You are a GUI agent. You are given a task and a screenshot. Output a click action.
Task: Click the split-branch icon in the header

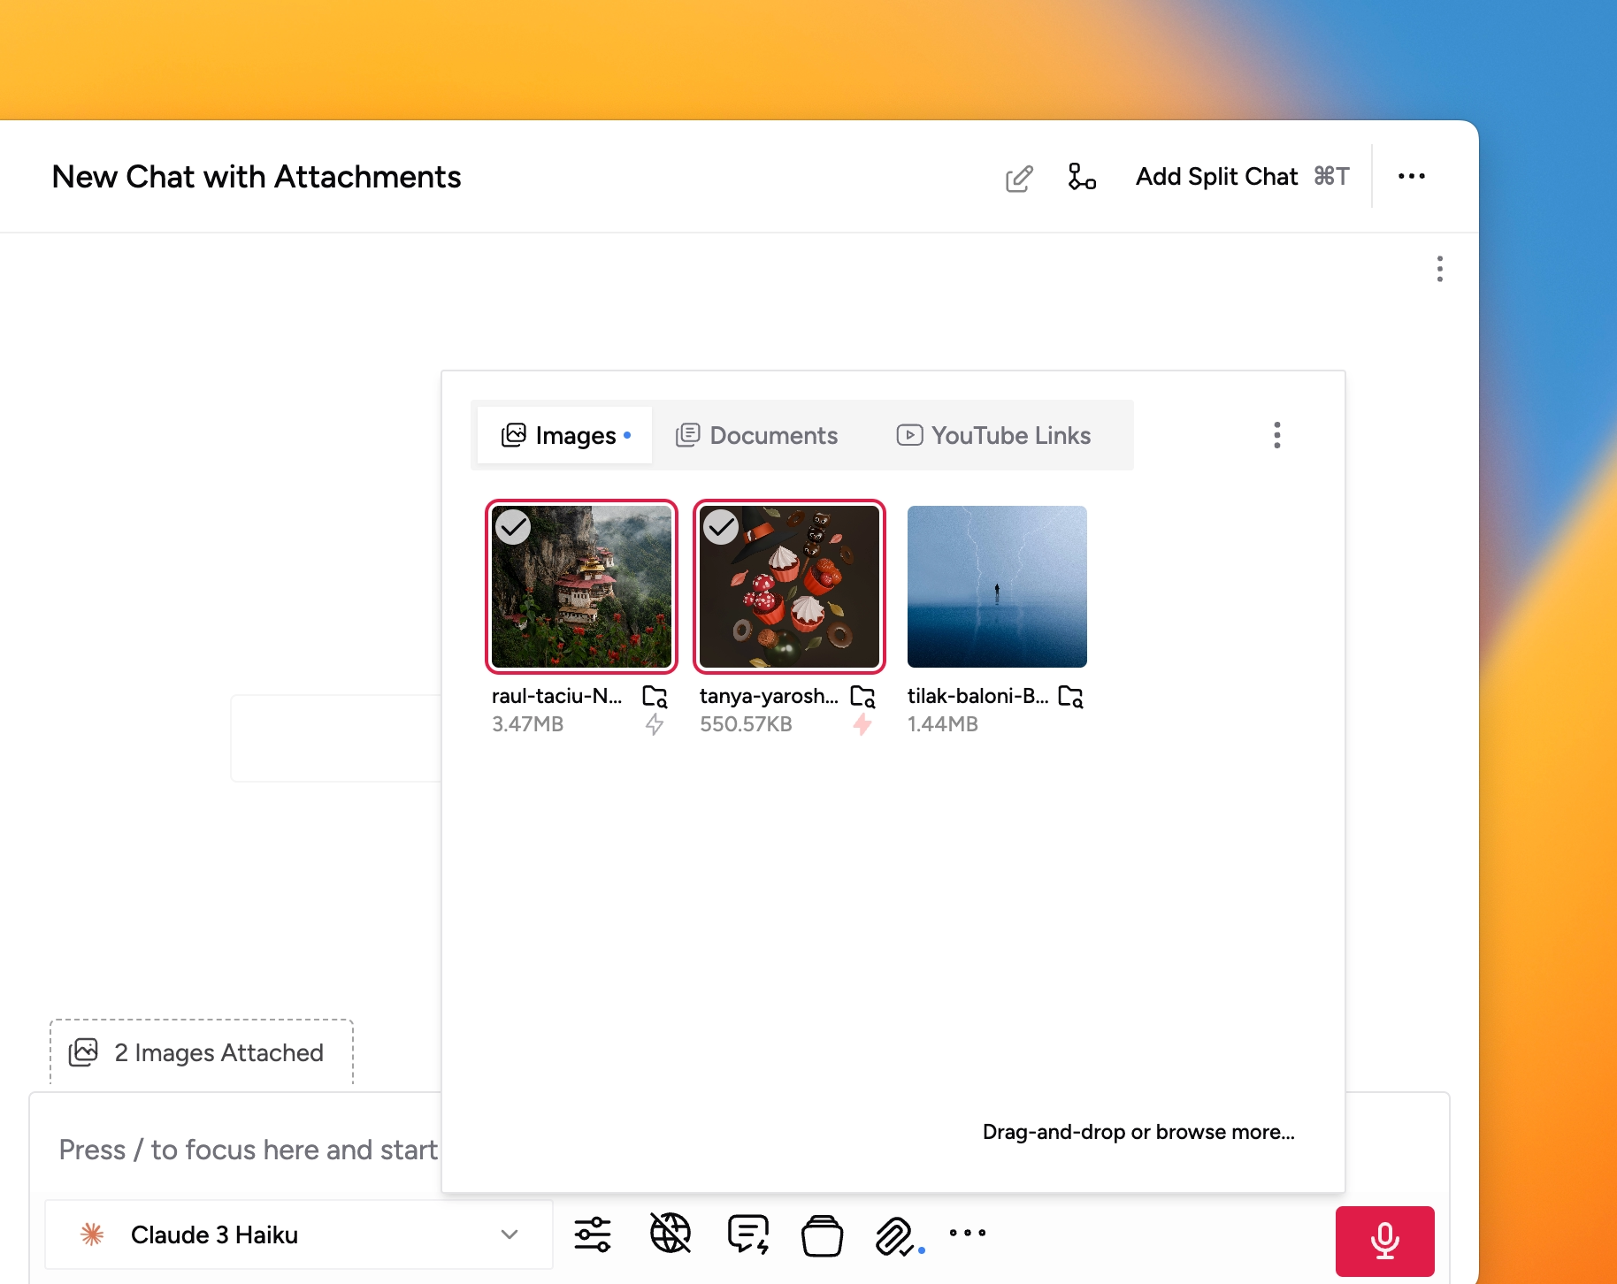click(1082, 177)
